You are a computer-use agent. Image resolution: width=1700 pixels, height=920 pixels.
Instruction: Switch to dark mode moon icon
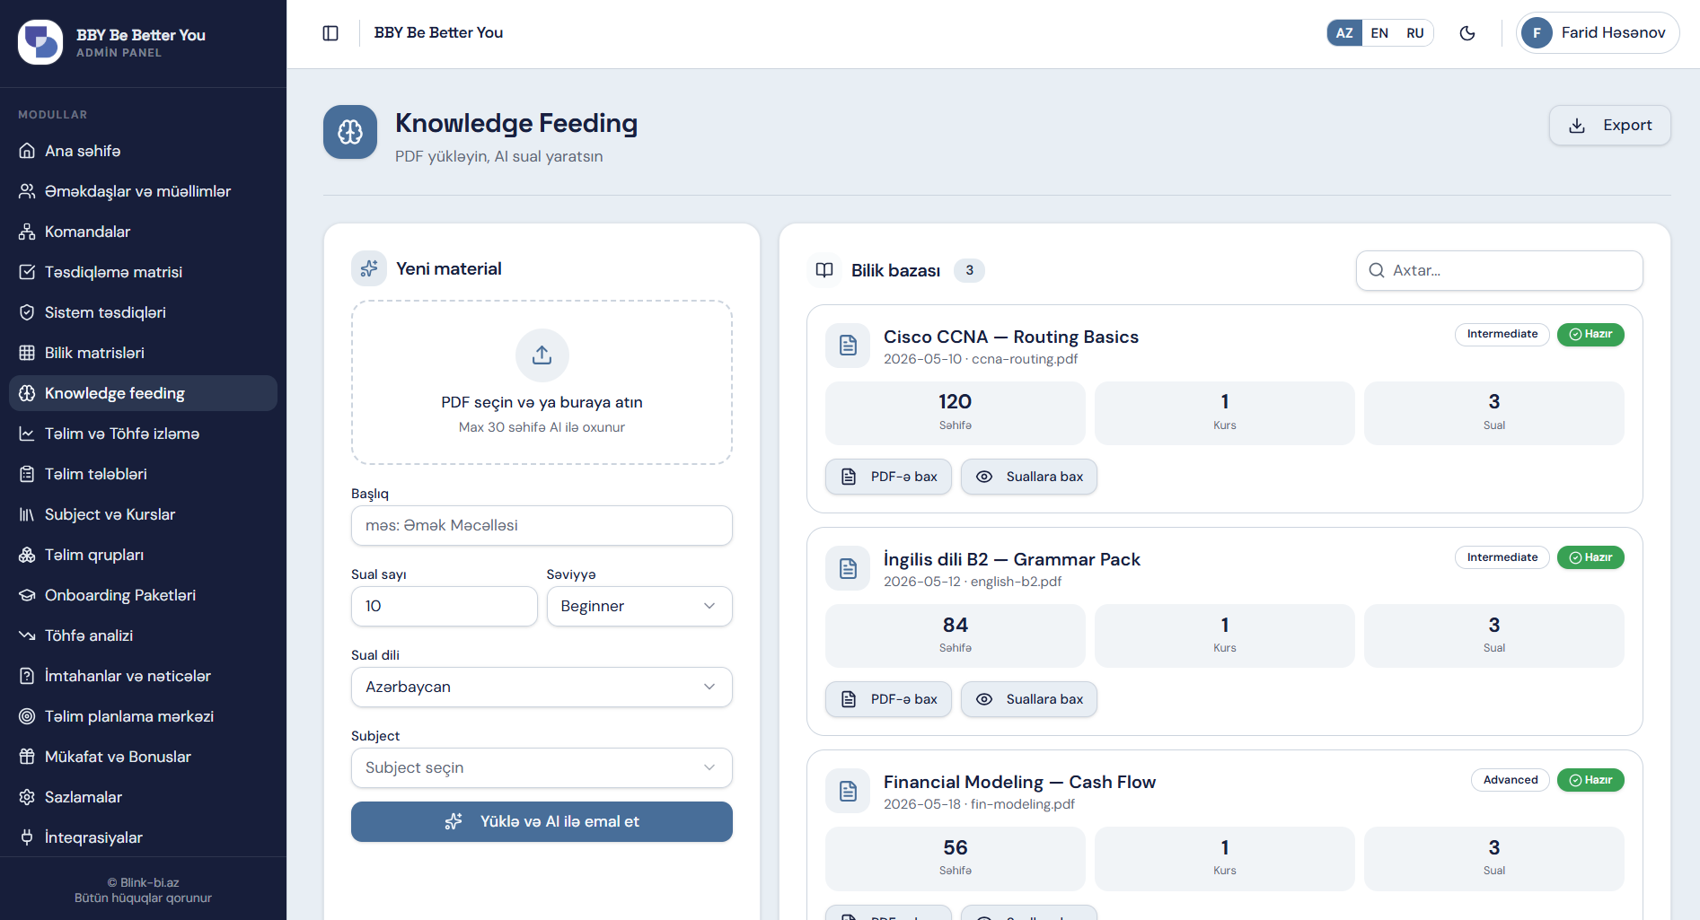(x=1467, y=33)
